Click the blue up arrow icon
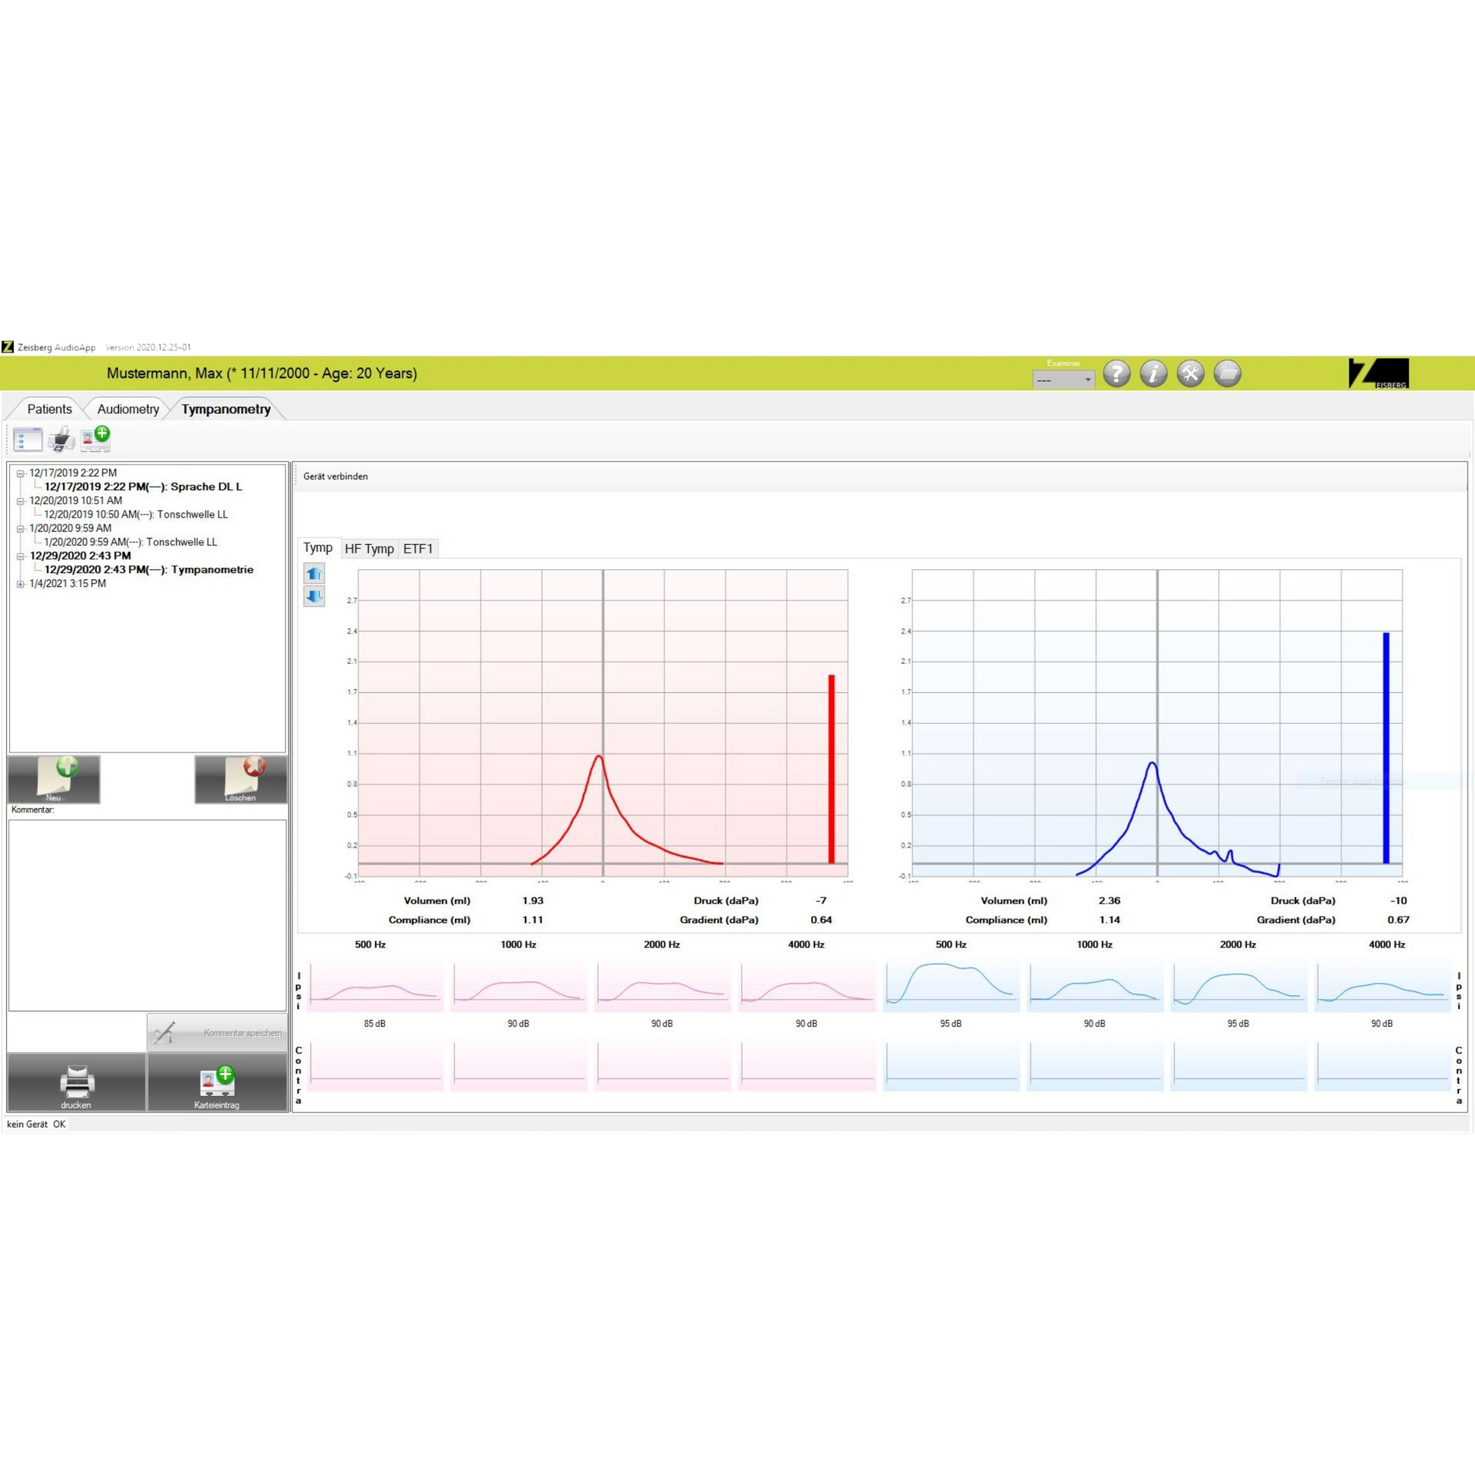 coord(314,573)
